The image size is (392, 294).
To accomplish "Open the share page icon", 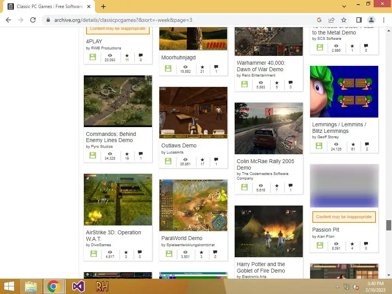I will click(x=332, y=20).
